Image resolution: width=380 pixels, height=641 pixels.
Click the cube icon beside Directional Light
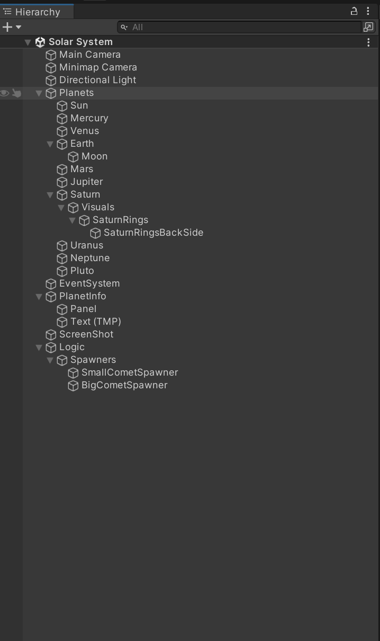click(51, 80)
